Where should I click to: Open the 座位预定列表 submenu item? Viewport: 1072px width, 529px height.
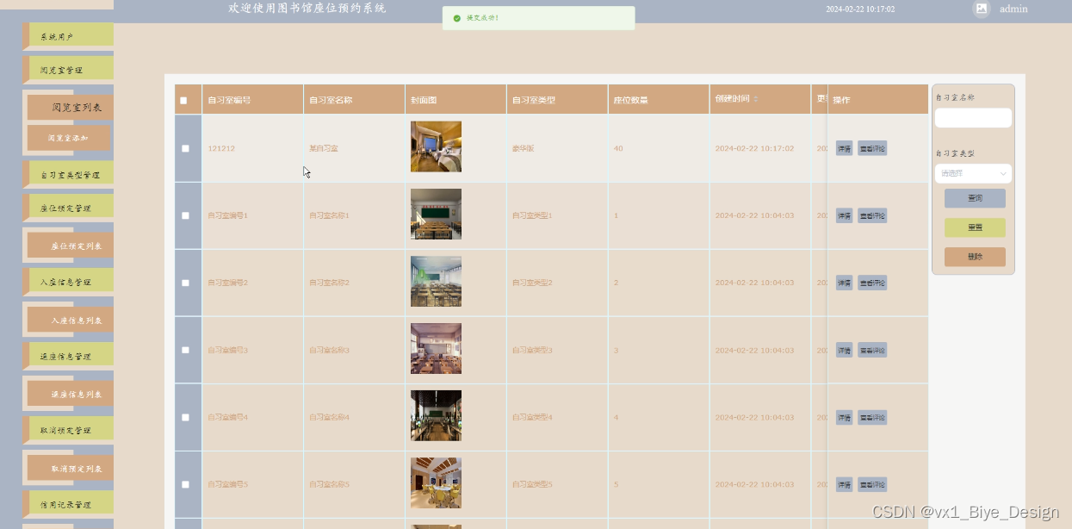pyautogui.click(x=71, y=246)
